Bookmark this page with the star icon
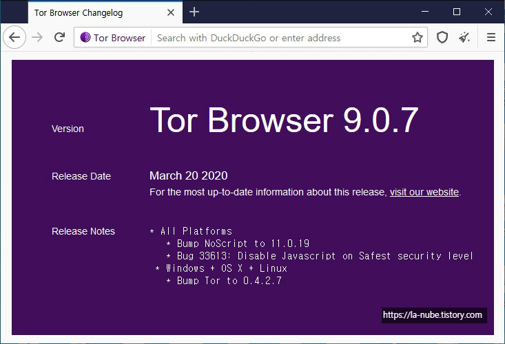 click(418, 38)
